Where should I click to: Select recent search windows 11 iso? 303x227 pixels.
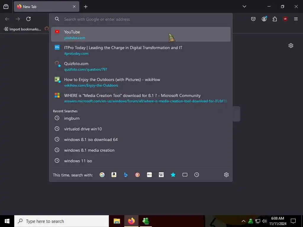141,160
